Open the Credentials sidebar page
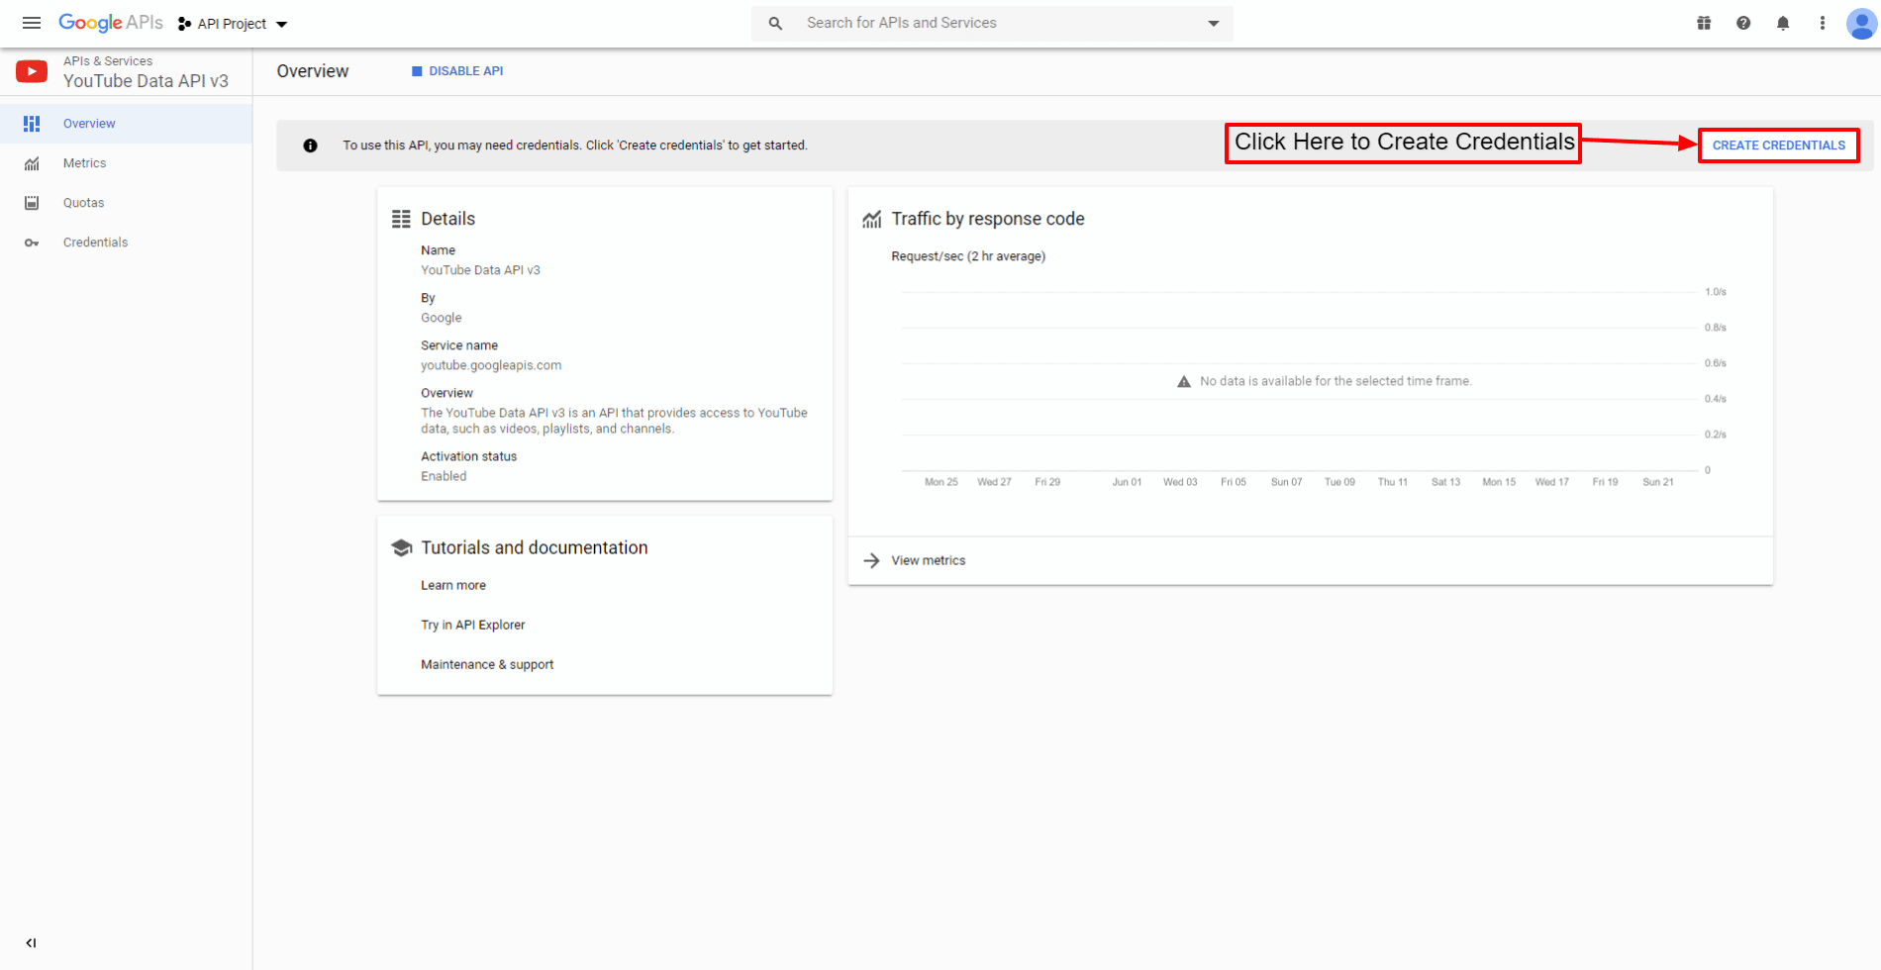 (126, 242)
